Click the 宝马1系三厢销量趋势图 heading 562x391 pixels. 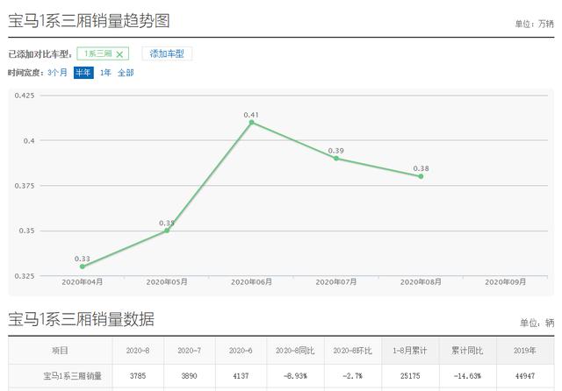point(89,21)
